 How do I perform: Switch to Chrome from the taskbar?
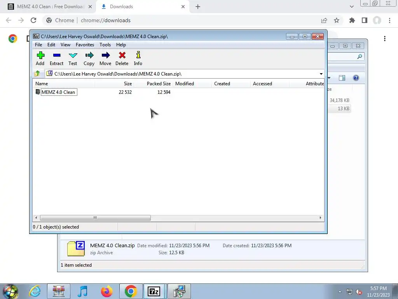(131, 291)
